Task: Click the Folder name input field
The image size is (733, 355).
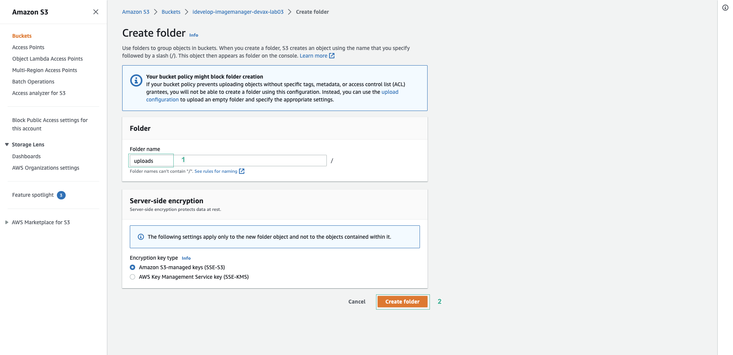Action: tap(228, 161)
